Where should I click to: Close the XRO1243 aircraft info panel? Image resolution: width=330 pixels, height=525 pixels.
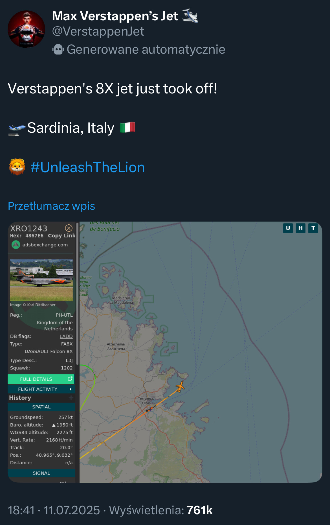[x=69, y=228]
